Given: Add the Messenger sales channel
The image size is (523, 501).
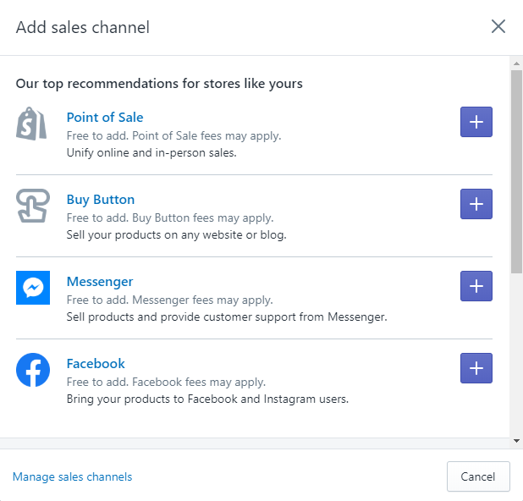Looking at the screenshot, I should [x=476, y=286].
